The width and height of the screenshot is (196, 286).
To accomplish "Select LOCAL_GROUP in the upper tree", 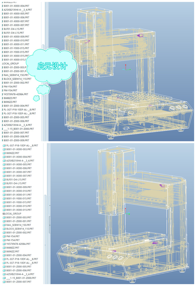I will point(10,63).
